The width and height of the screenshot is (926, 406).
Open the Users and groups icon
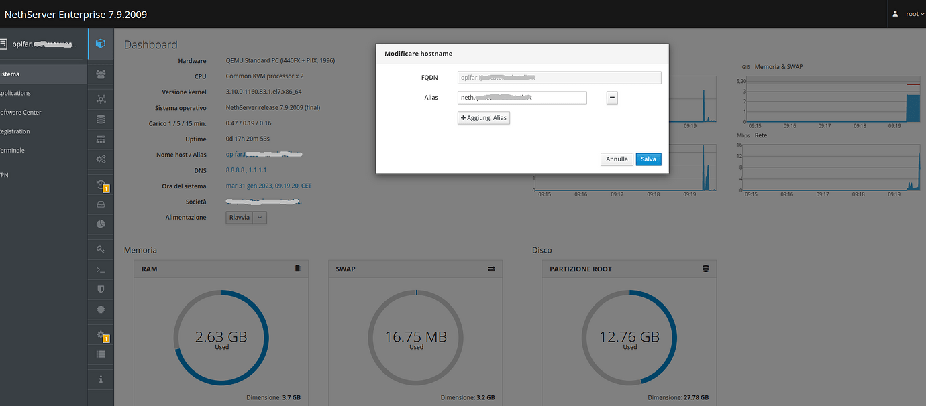point(101,74)
